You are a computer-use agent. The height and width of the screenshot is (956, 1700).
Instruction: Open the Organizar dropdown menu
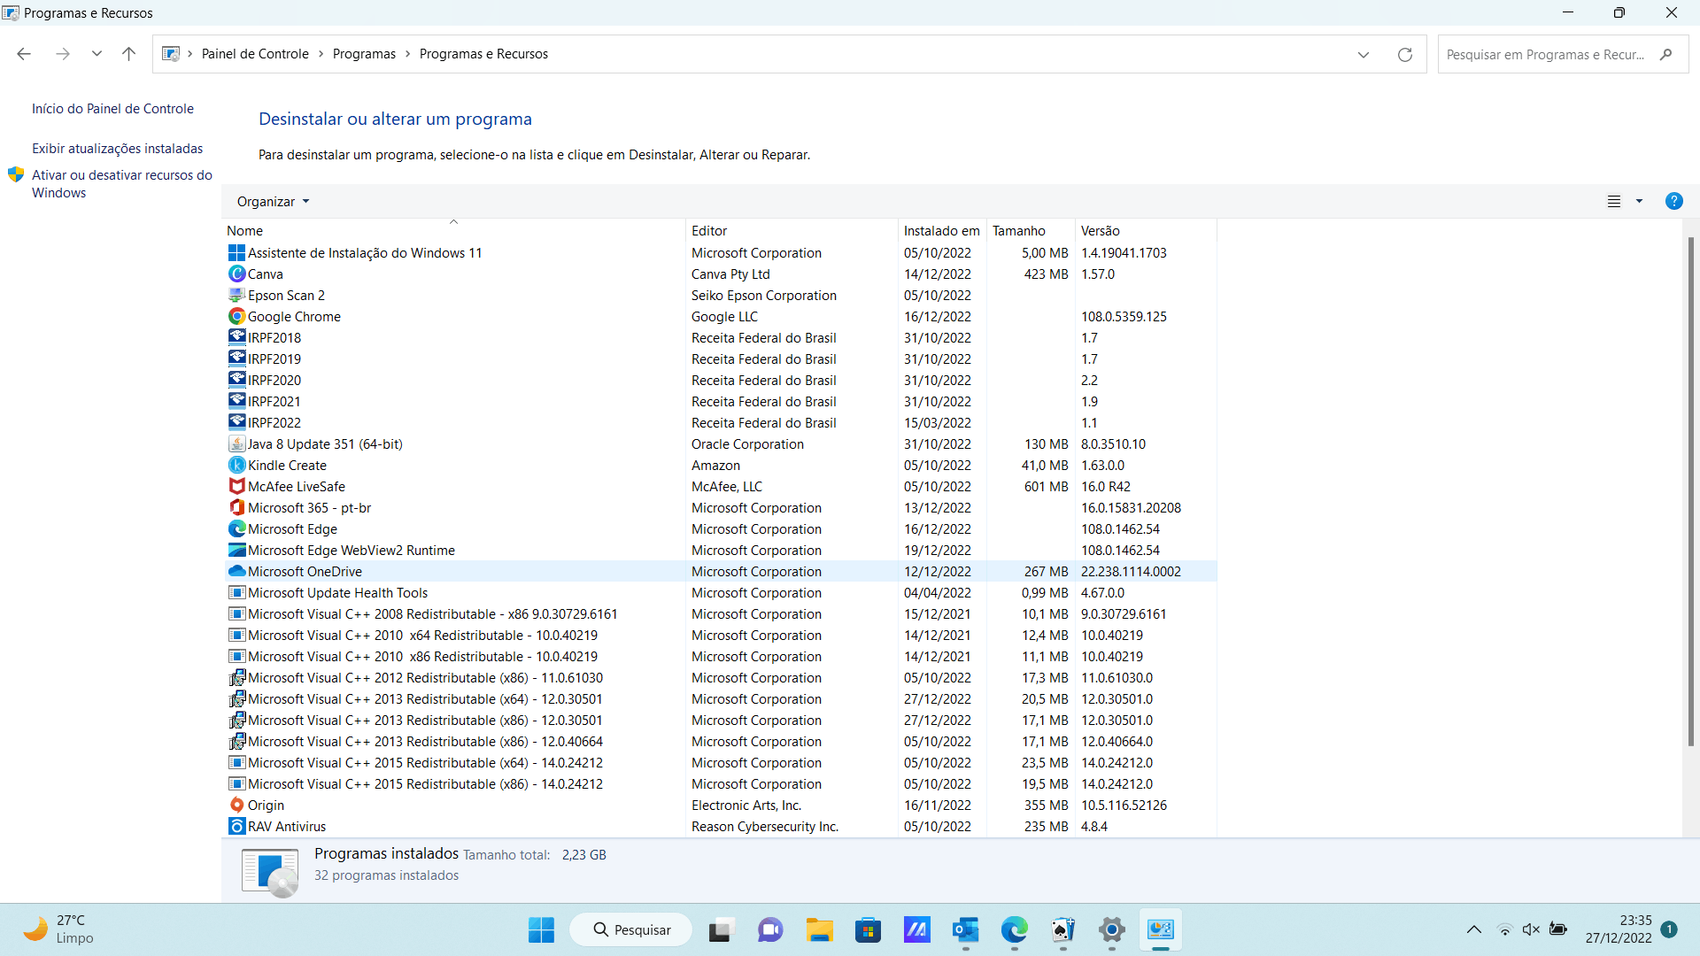pyautogui.click(x=273, y=202)
